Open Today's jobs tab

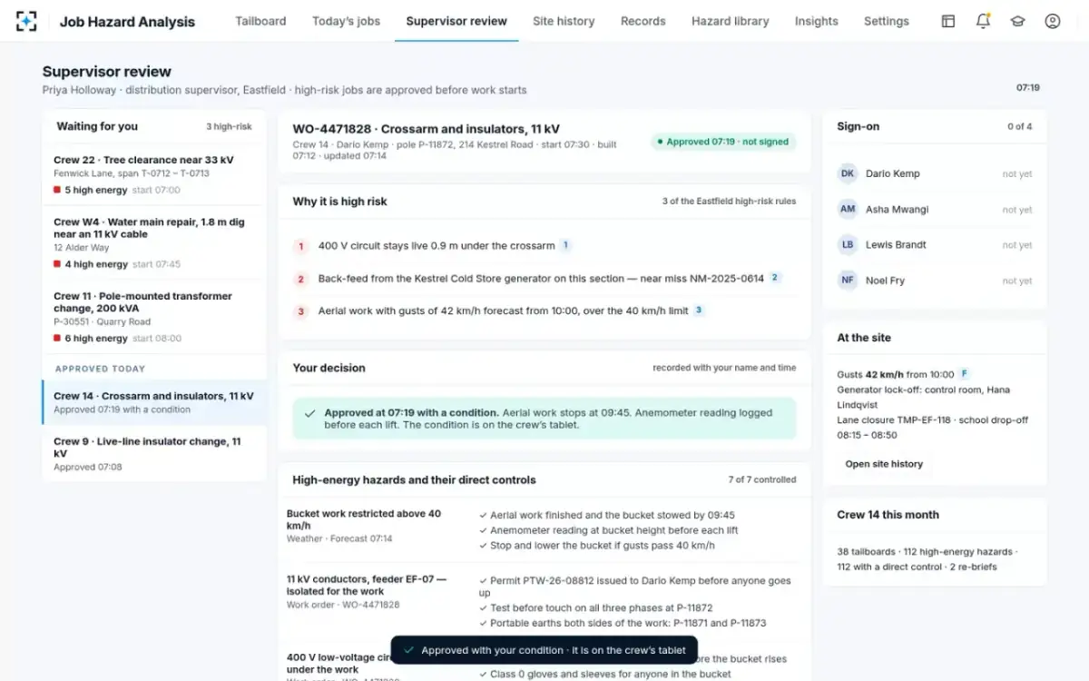click(x=347, y=21)
